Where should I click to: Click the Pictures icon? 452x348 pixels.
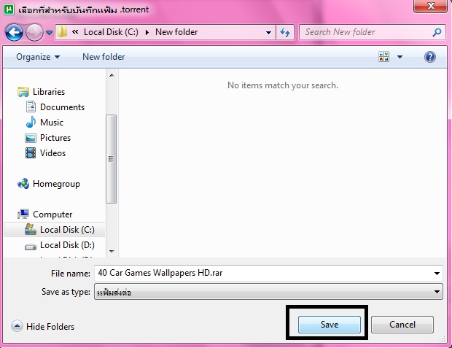point(31,138)
